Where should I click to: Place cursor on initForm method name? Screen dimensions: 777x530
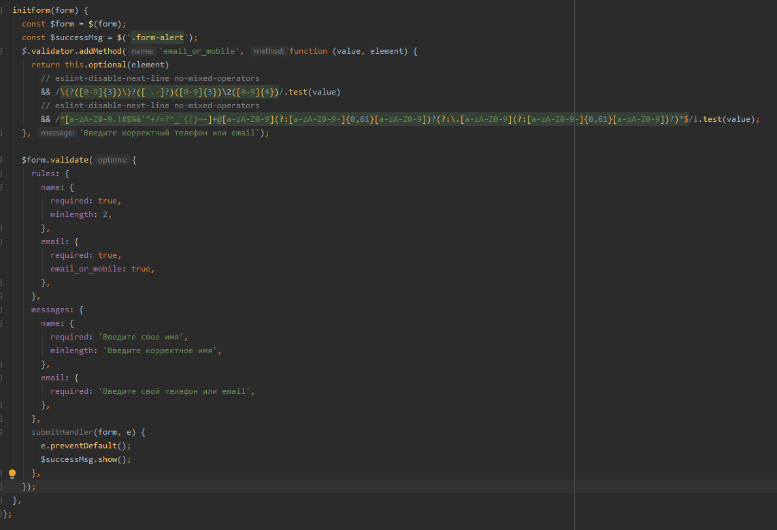[x=31, y=10]
